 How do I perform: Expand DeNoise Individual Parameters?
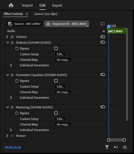[11, 65]
